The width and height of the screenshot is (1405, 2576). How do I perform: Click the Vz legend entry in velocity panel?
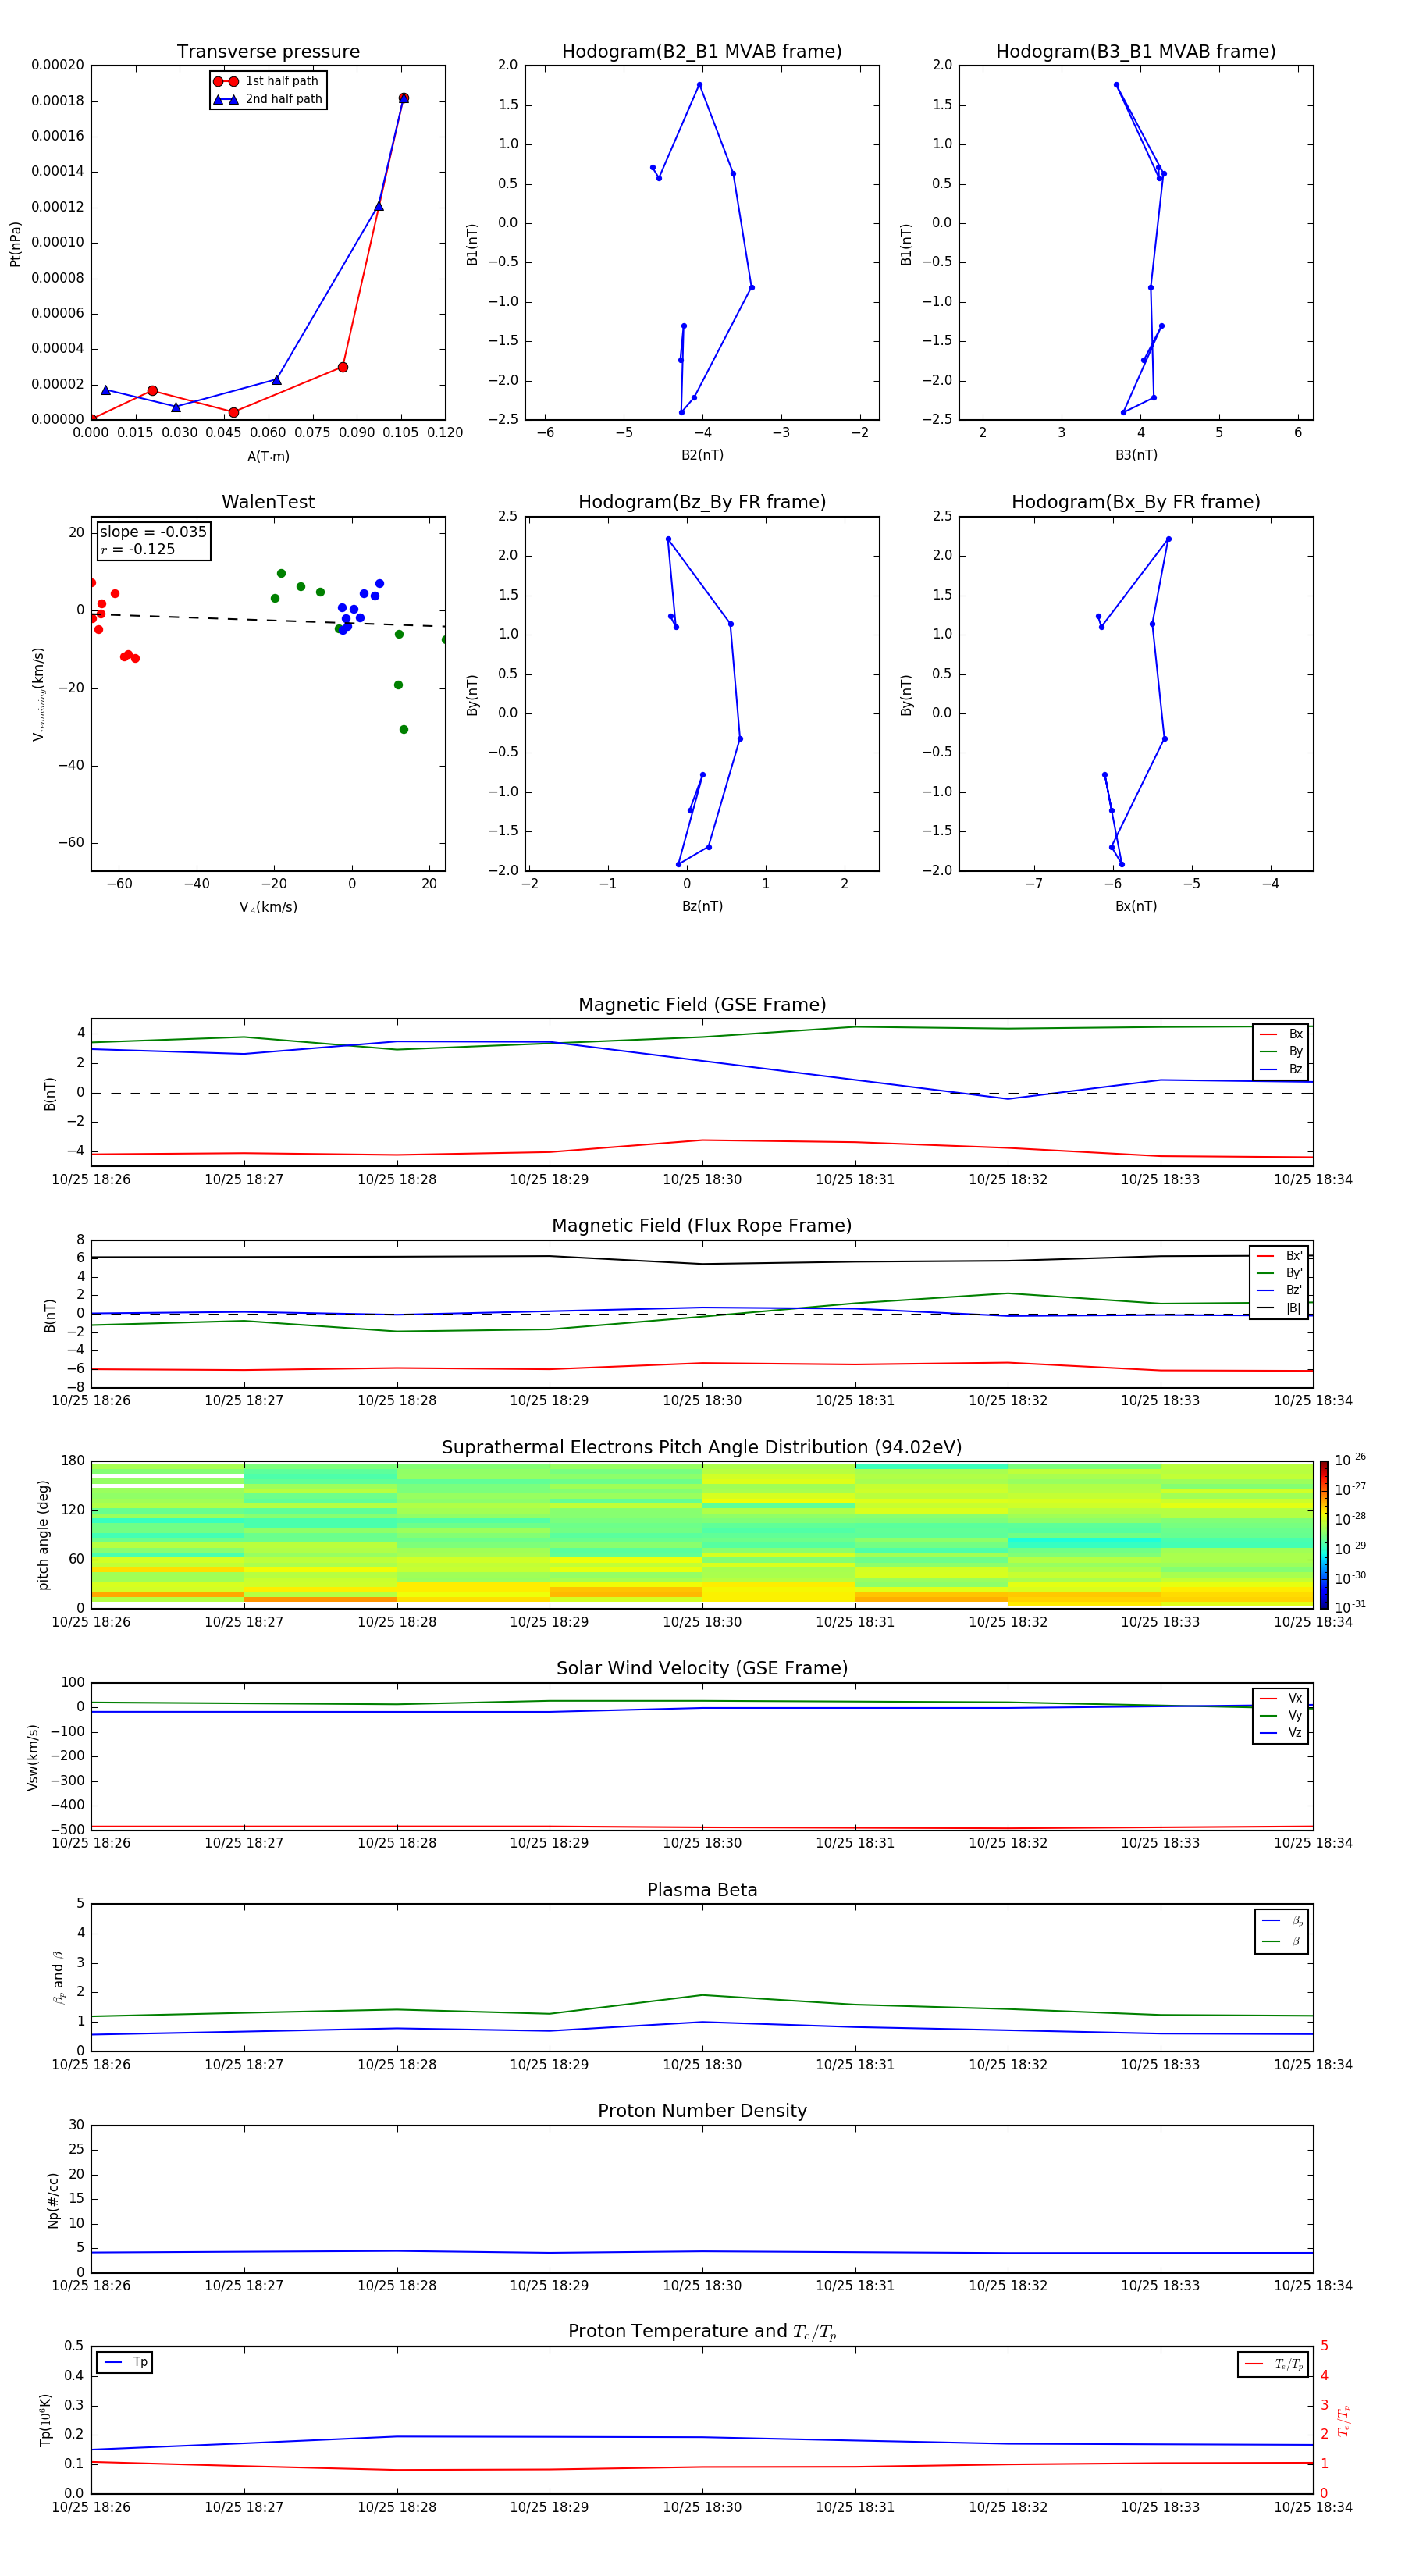(x=1281, y=1733)
